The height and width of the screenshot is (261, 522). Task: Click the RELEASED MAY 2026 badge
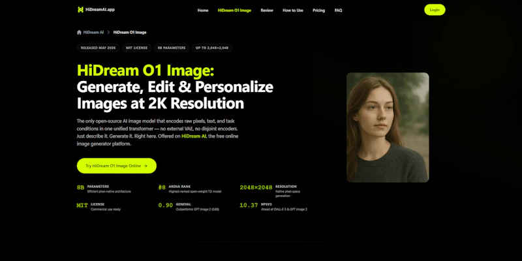click(x=99, y=48)
